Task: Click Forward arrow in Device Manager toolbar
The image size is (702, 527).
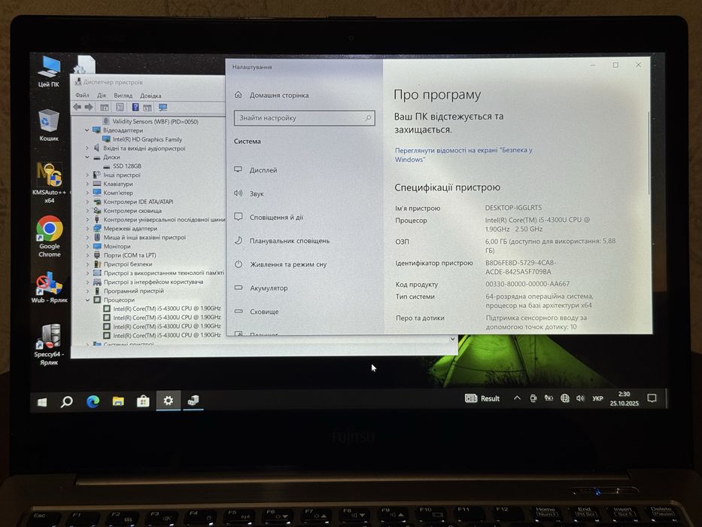Action: [x=89, y=107]
